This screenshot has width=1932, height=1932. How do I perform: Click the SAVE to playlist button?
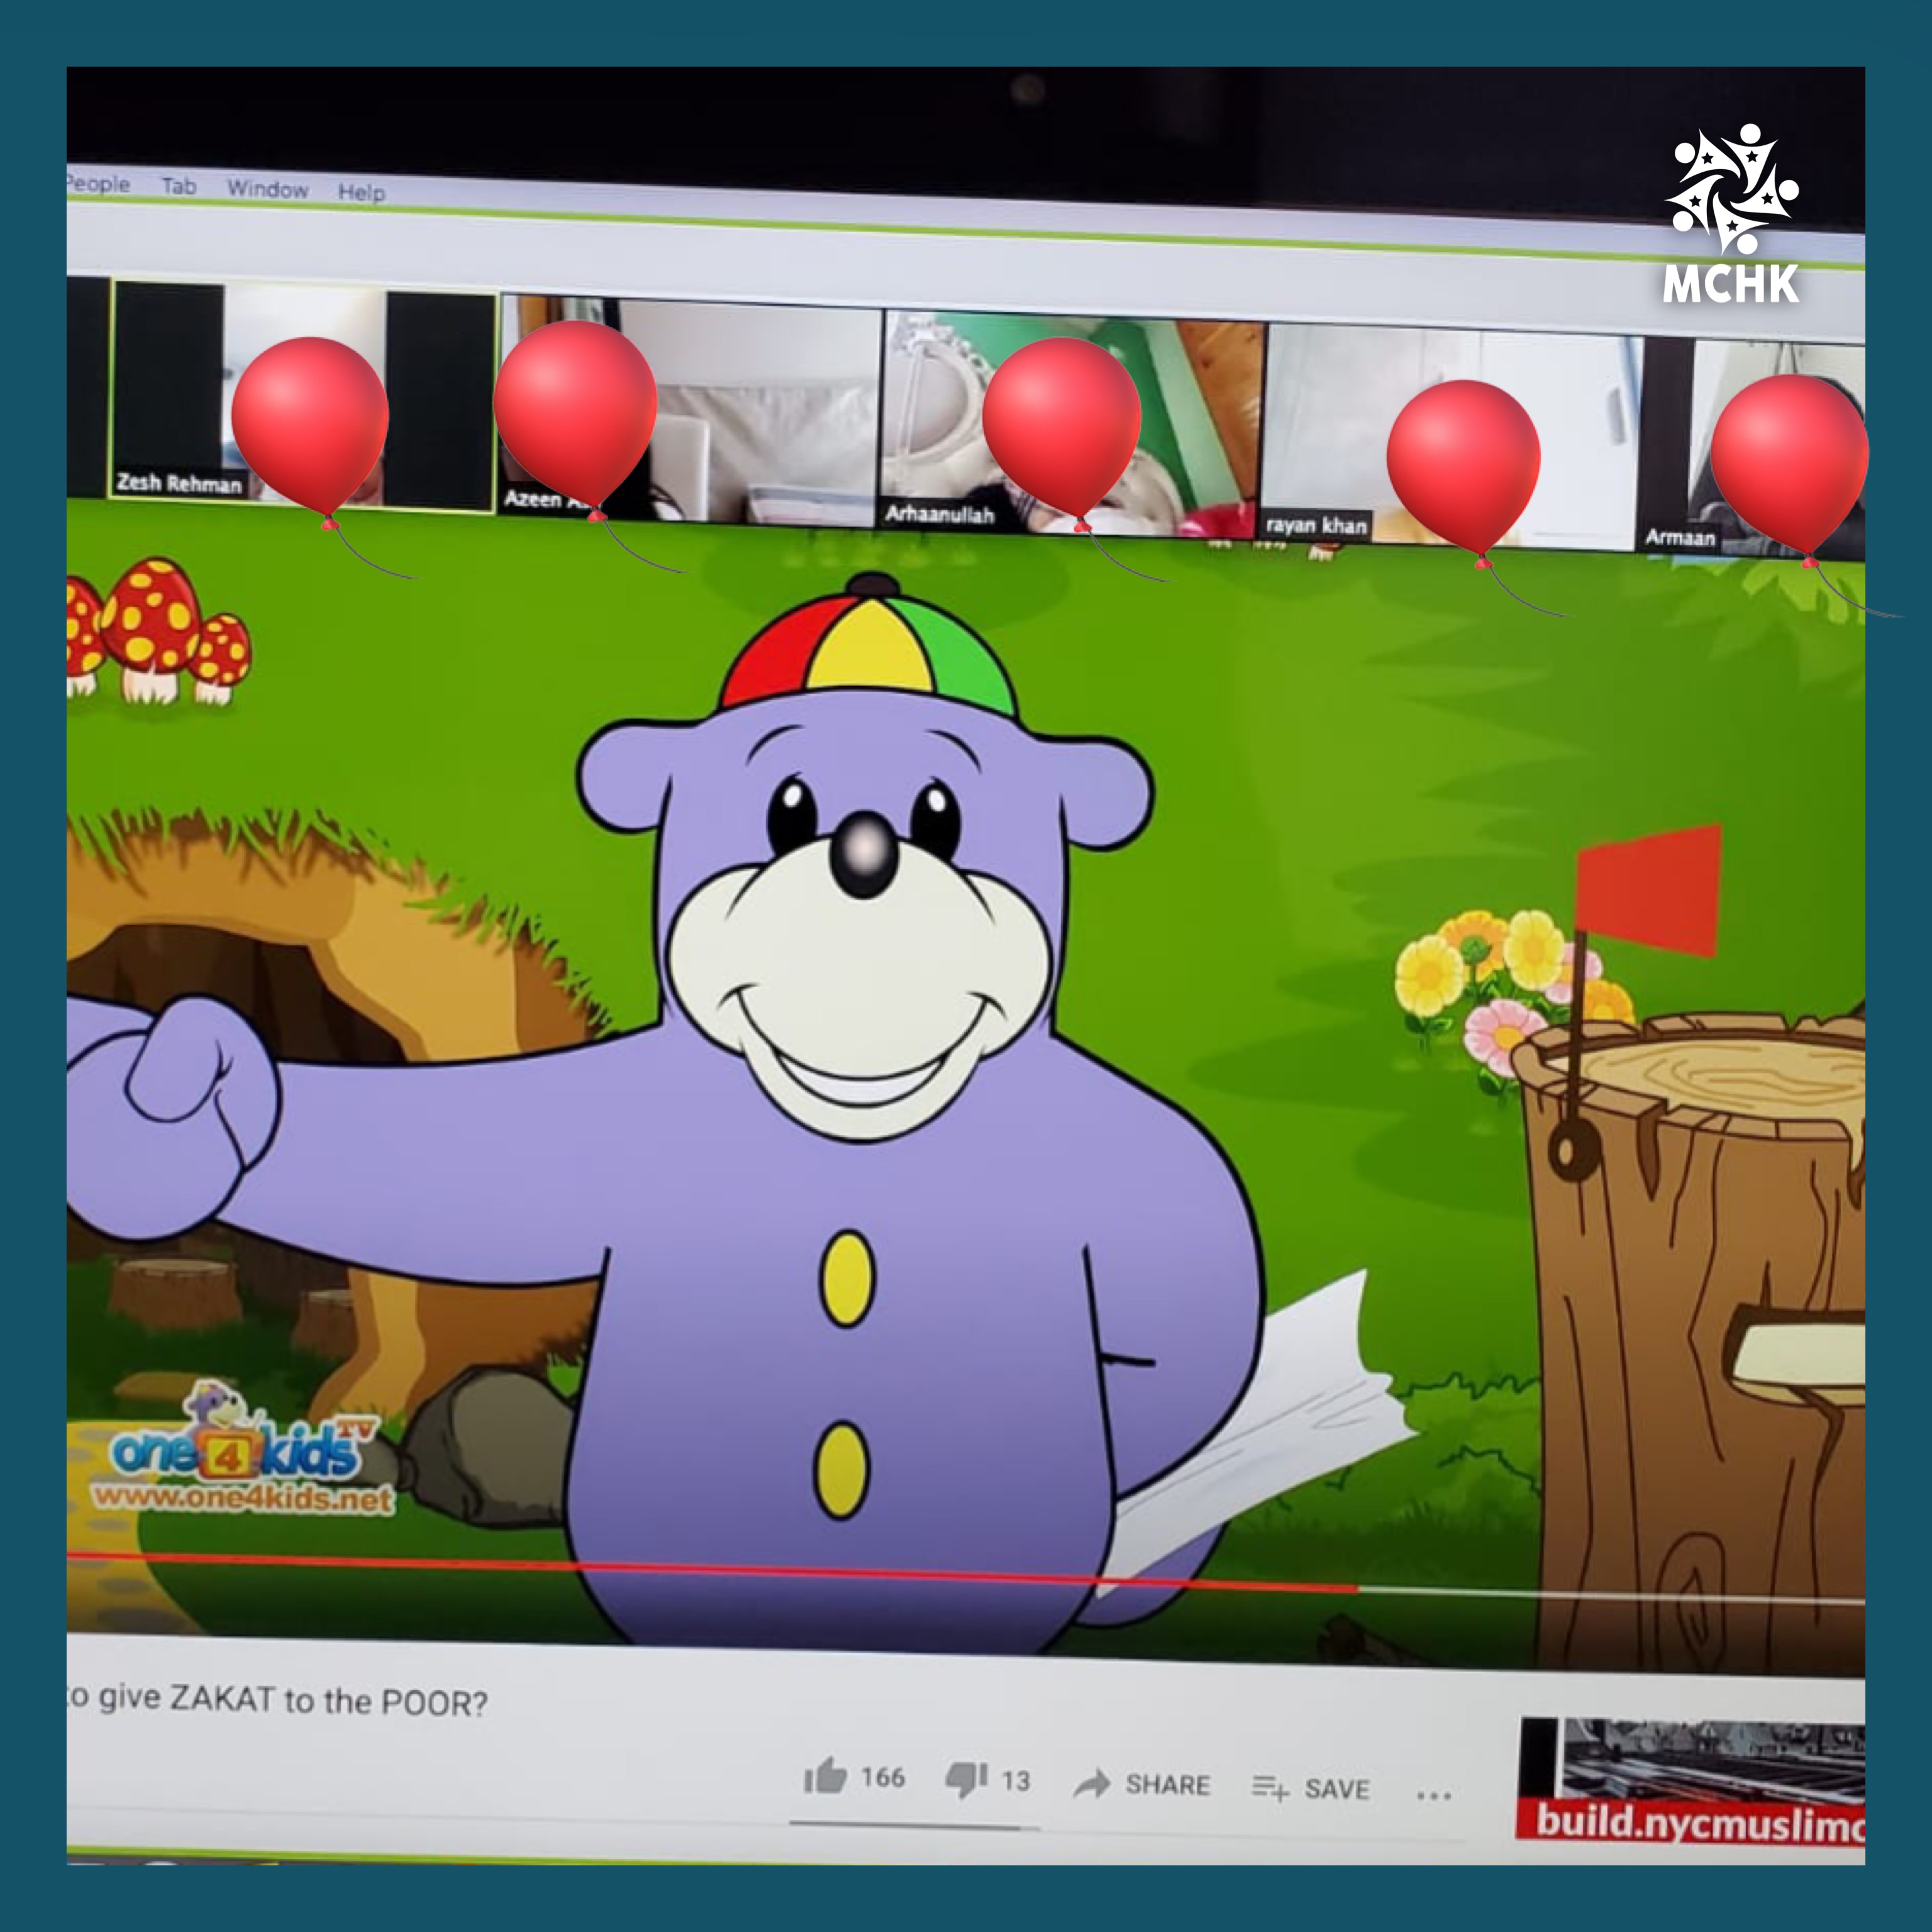(1310, 1788)
